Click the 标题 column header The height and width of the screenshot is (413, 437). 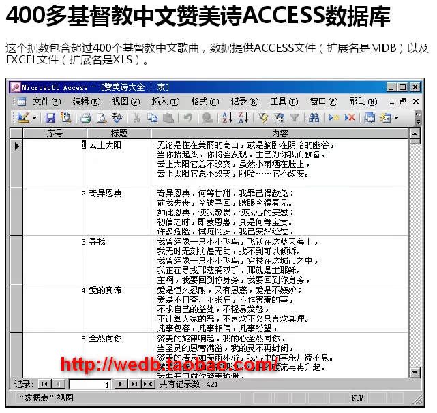click(x=119, y=134)
